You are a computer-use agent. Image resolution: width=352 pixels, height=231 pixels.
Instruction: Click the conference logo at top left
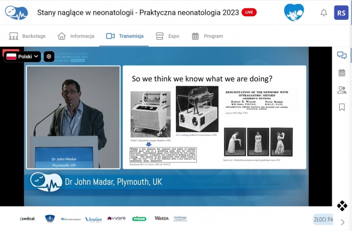pos(16,12)
